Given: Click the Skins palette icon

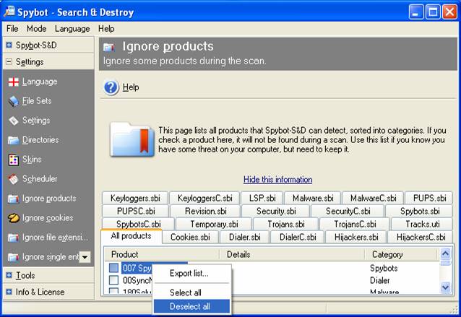Looking at the screenshot, I should tap(14, 160).
